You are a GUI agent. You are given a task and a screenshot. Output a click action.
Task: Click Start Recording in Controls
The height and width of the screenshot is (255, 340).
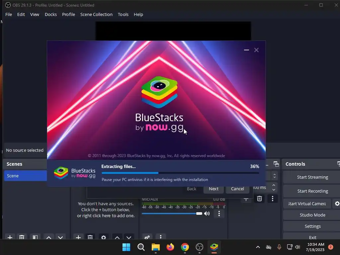pyautogui.click(x=312, y=191)
